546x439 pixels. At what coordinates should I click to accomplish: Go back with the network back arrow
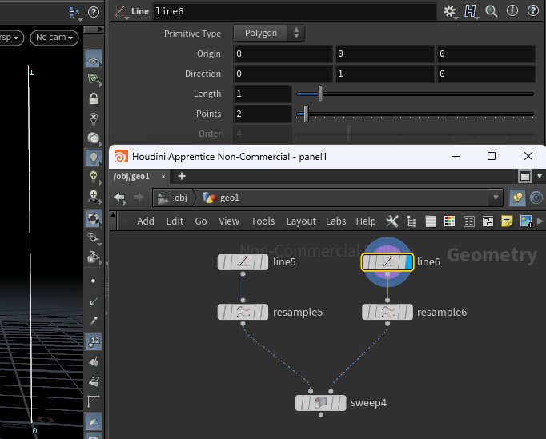point(120,198)
